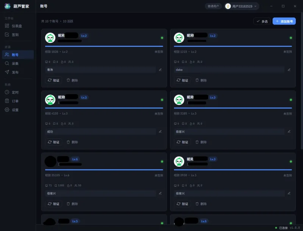Click pencil icon on 经验 3385 card
303x231 pixels.
[x=289, y=132]
